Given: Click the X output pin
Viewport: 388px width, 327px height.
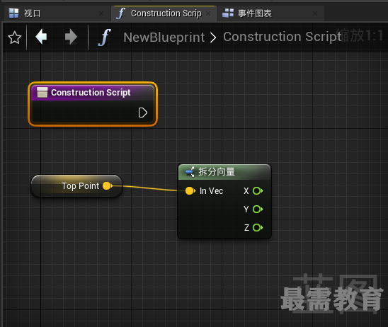Looking at the screenshot, I should 258,191.
